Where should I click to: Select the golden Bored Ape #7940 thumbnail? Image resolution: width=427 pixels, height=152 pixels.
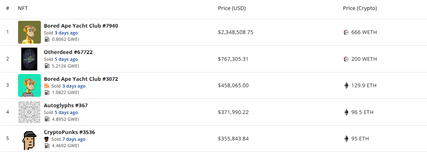pyautogui.click(x=29, y=32)
